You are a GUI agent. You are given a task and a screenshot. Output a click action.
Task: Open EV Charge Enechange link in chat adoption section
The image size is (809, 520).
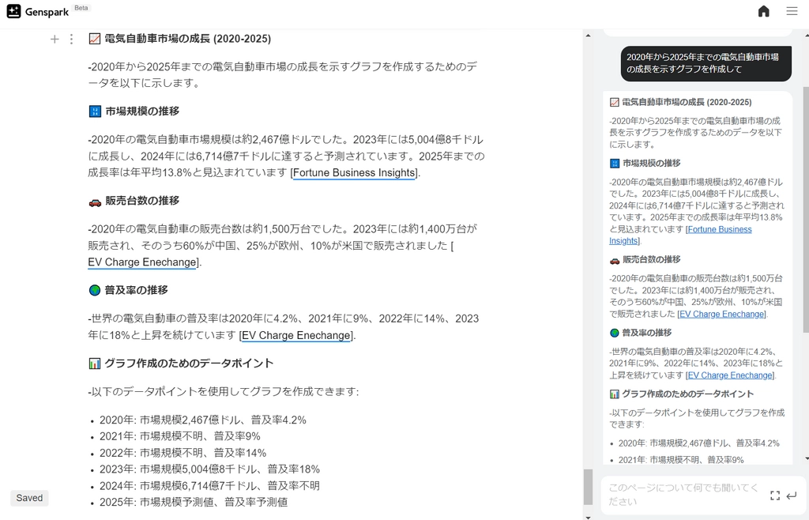[730, 375]
